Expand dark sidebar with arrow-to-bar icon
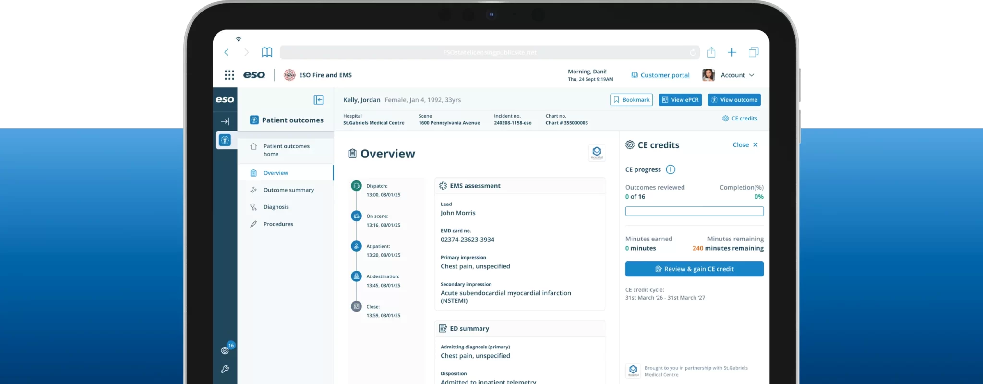Viewport: 983px width, 384px height. tap(225, 121)
